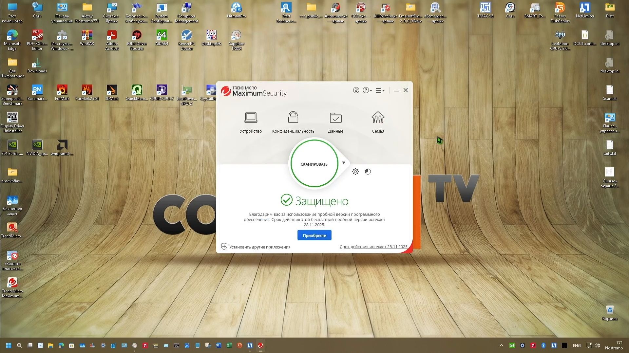Select the IObit Driver Booster icon
Image resolution: width=629 pixels, height=353 pixels.
coord(137,40)
